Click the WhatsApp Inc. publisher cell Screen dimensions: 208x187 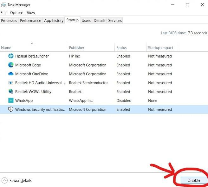pyautogui.click(x=81, y=100)
